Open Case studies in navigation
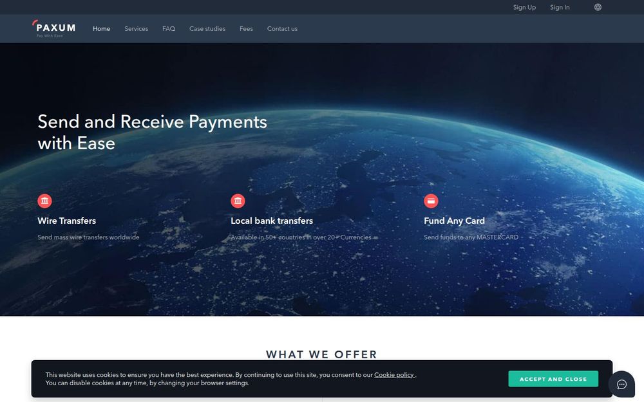Image resolution: width=644 pixels, height=402 pixels. 207,29
